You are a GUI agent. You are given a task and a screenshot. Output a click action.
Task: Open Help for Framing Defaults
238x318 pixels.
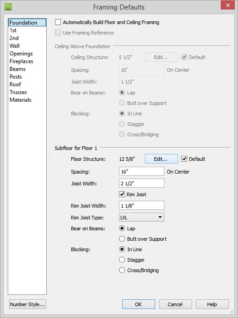pos(212,304)
